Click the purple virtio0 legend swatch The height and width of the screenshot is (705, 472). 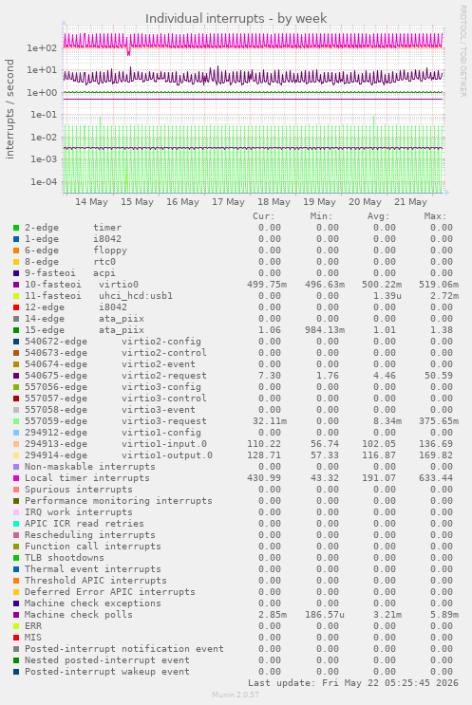tap(16, 285)
